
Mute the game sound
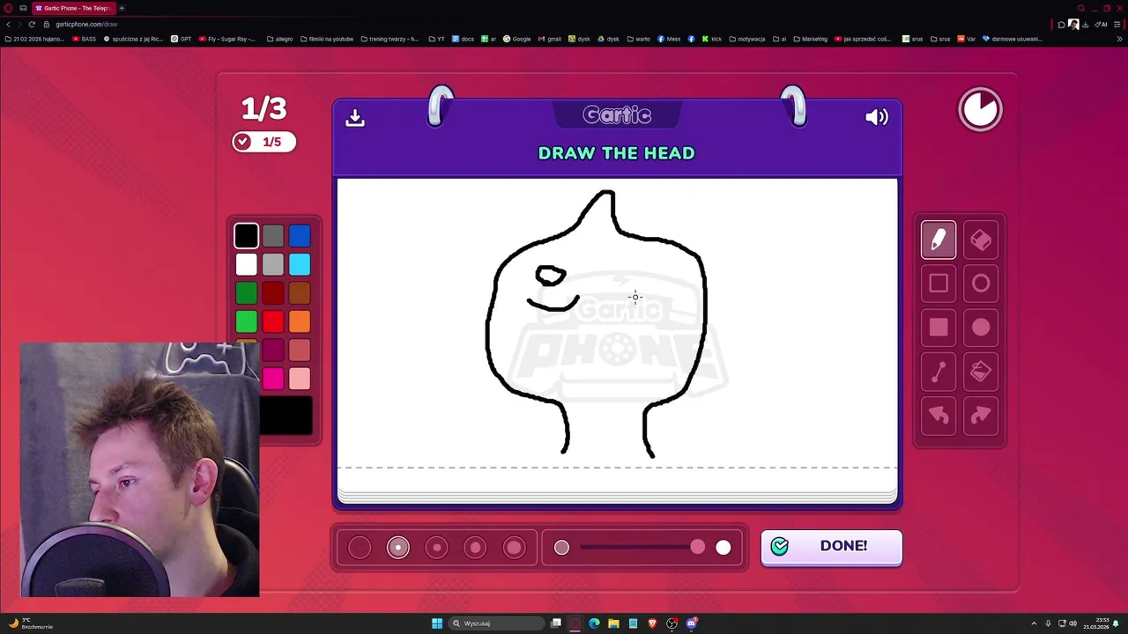[x=877, y=117]
